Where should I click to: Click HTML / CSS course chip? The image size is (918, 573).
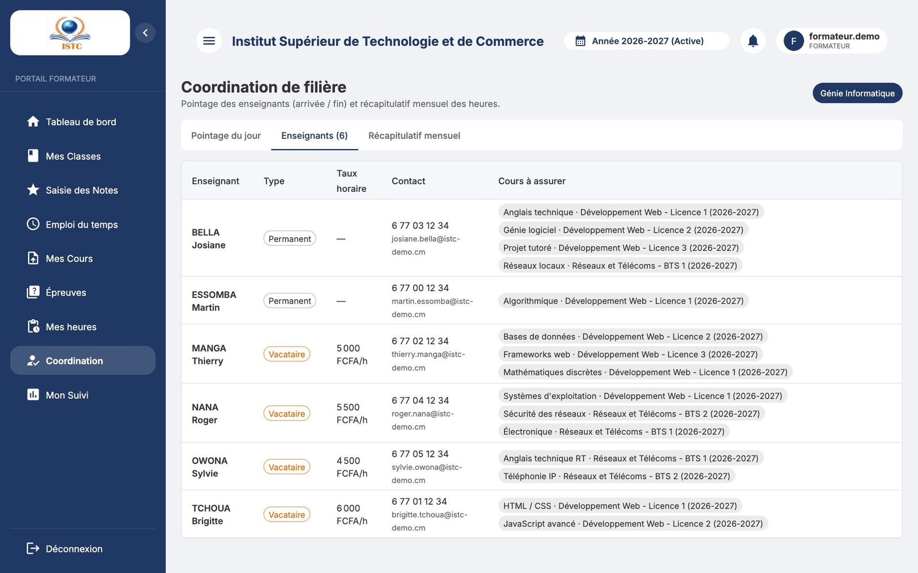pyautogui.click(x=620, y=506)
